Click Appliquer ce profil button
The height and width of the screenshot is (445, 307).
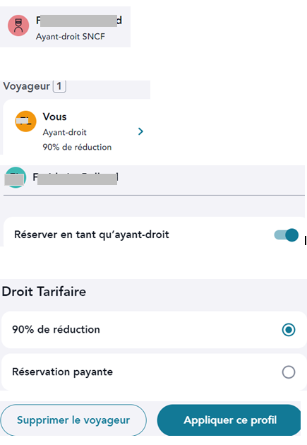coord(229,420)
